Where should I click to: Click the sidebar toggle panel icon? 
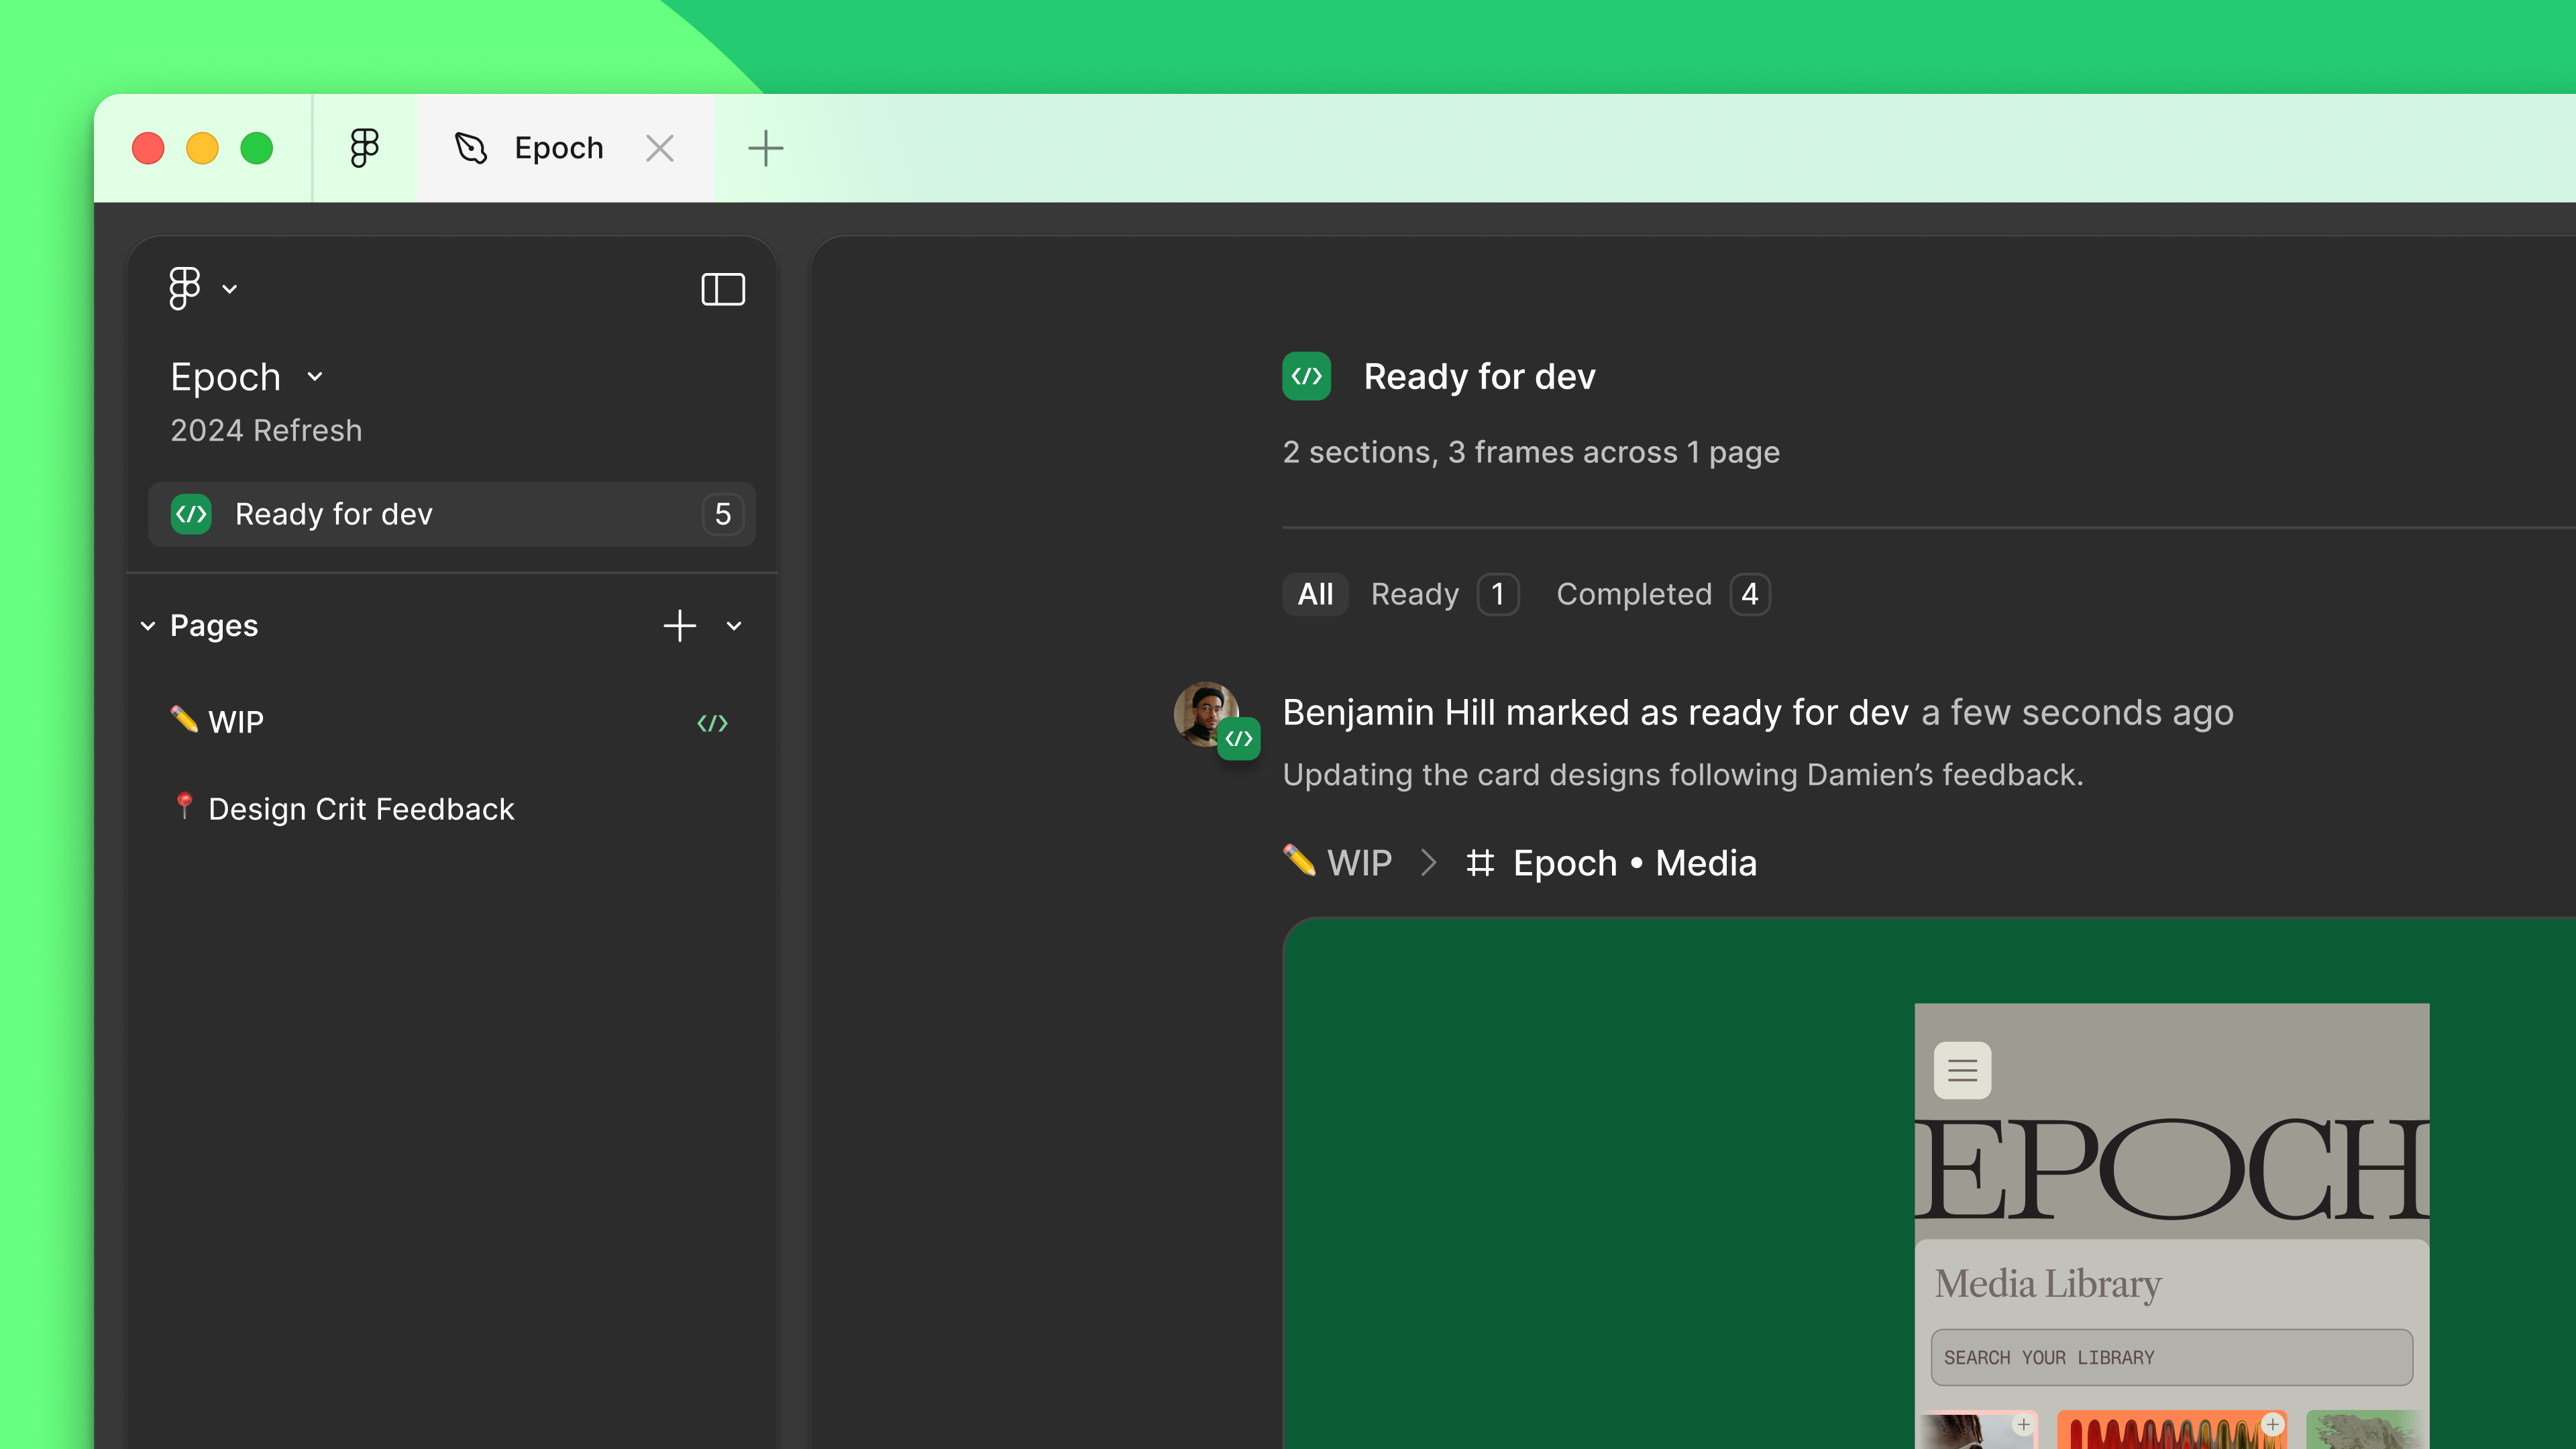(722, 288)
